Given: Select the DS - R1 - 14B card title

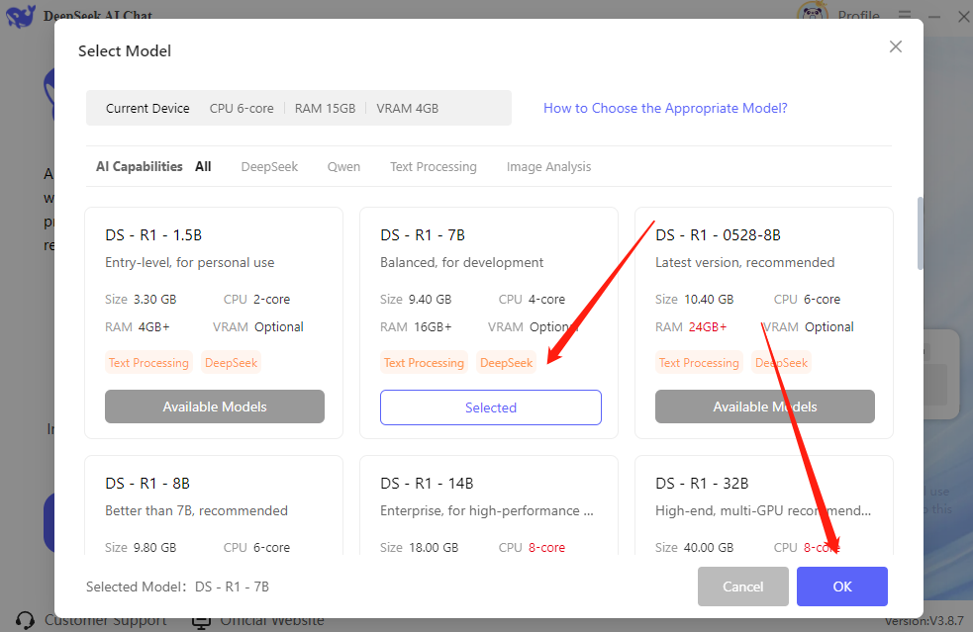Looking at the screenshot, I should (x=427, y=483).
